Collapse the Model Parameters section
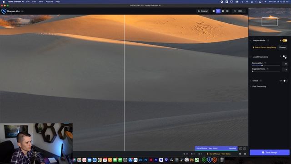Image resolution: width=291 pixels, height=164 pixels. (x=251, y=57)
